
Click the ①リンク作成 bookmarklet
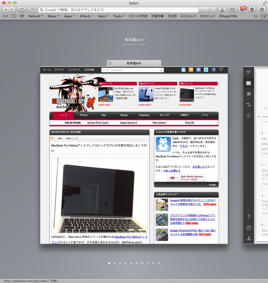point(138,16)
